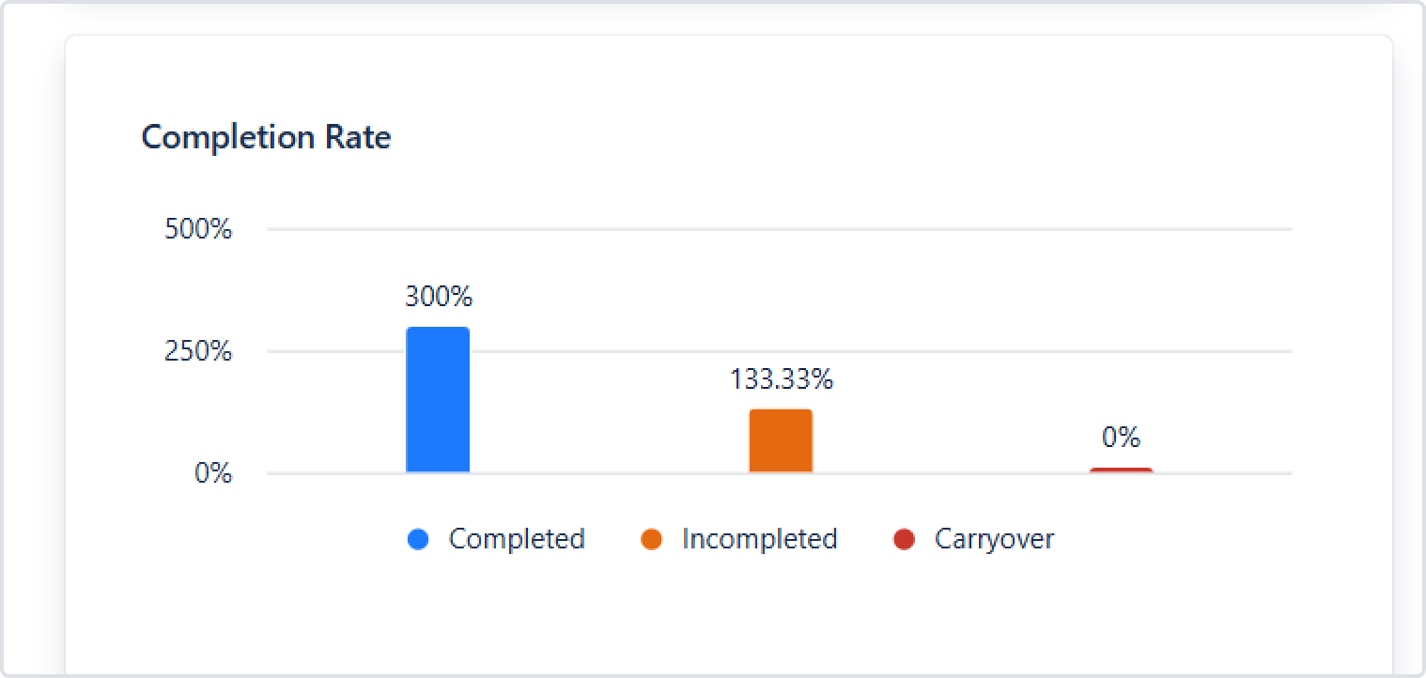Click the blue Completed legend dot
The image size is (1426, 678).
418,540
